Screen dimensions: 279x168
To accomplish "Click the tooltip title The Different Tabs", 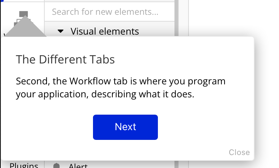I will point(65,59).
